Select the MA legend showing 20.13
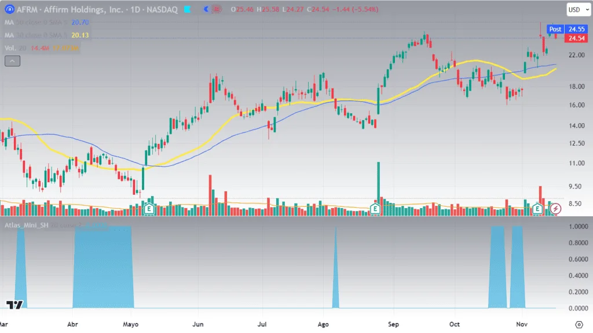 click(x=46, y=35)
